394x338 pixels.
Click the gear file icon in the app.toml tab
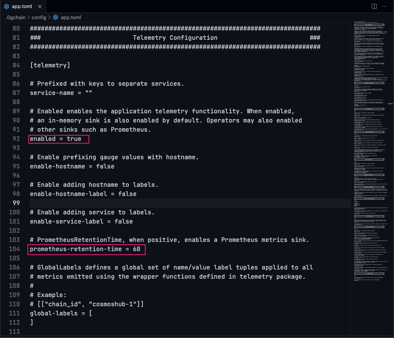(7, 7)
